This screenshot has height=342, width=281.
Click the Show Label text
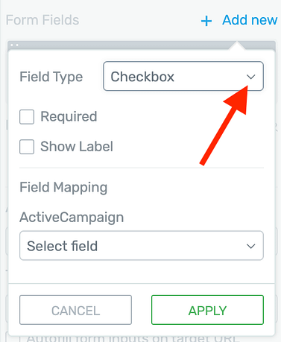[x=77, y=146]
